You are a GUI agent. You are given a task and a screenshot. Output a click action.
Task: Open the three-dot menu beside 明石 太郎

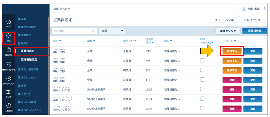265,9
